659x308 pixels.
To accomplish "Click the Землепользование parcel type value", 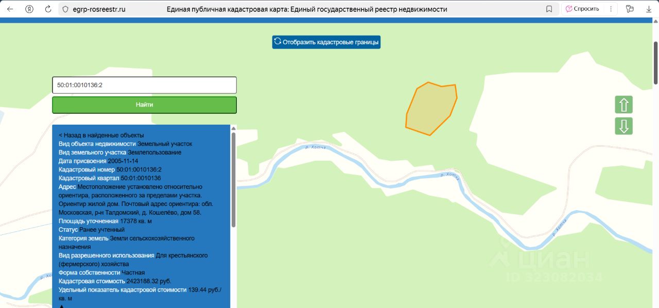I will [x=154, y=152].
